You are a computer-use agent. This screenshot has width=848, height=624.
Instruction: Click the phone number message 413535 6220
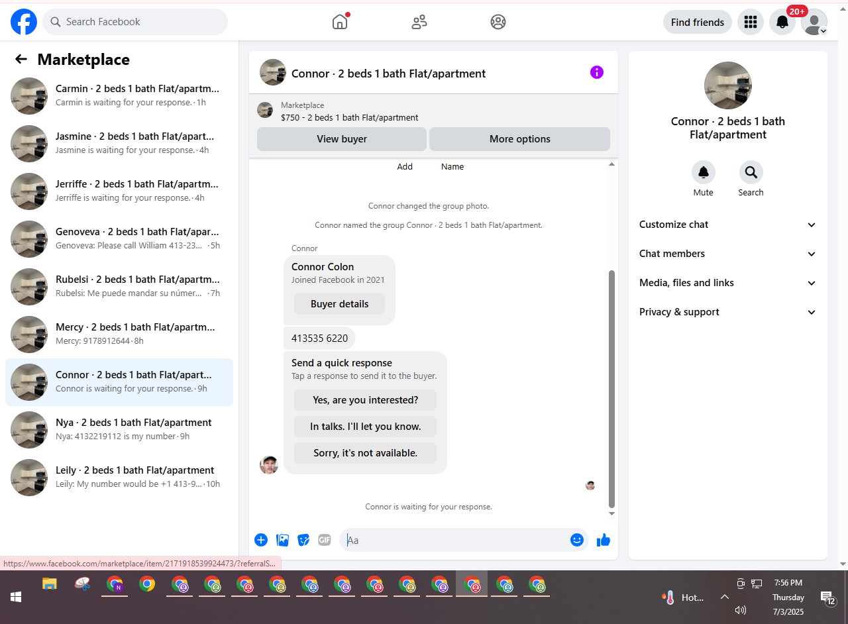tap(319, 338)
